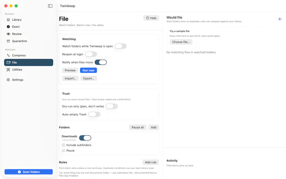
Task: Turn on Auto-empty Trash switch
Action: [x=94, y=114]
